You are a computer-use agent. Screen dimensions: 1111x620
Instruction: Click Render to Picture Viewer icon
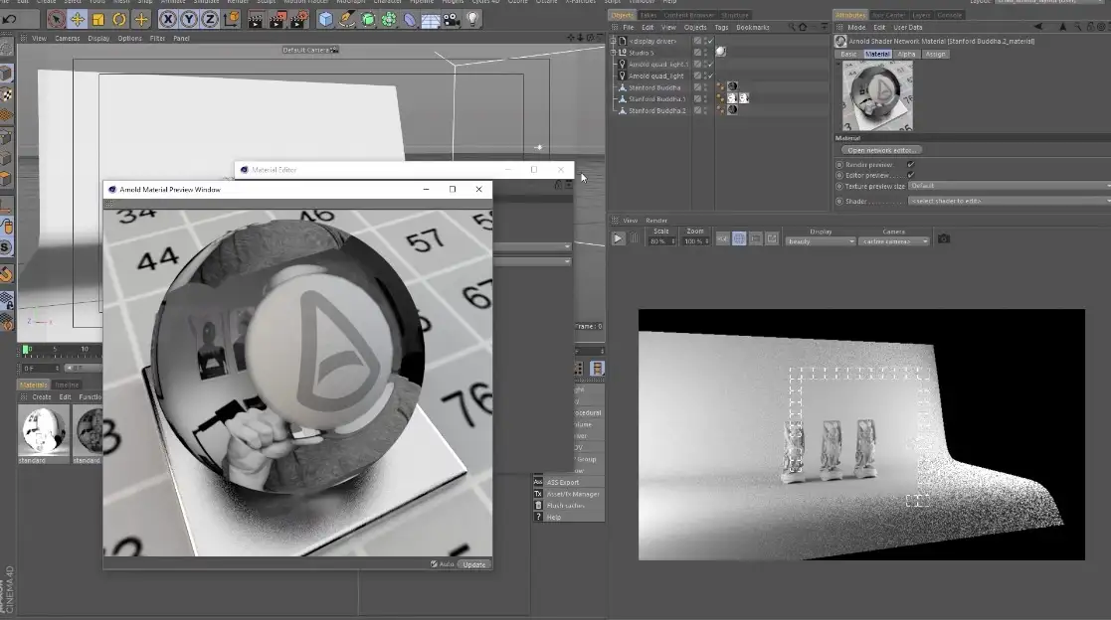(x=278, y=19)
